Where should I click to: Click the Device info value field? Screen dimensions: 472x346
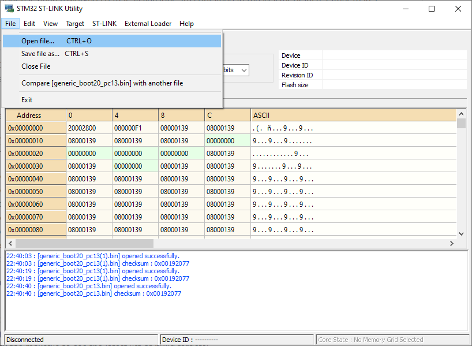[394, 55]
